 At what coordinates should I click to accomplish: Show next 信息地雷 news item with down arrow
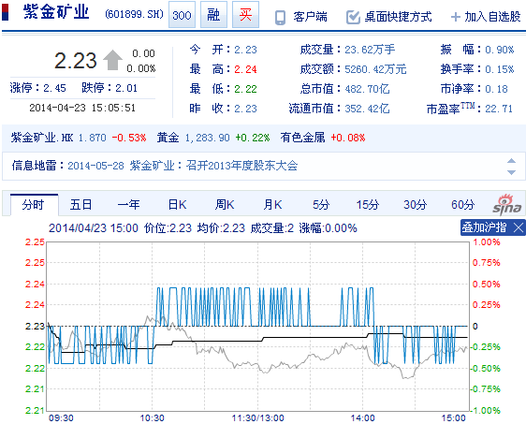[511, 172]
